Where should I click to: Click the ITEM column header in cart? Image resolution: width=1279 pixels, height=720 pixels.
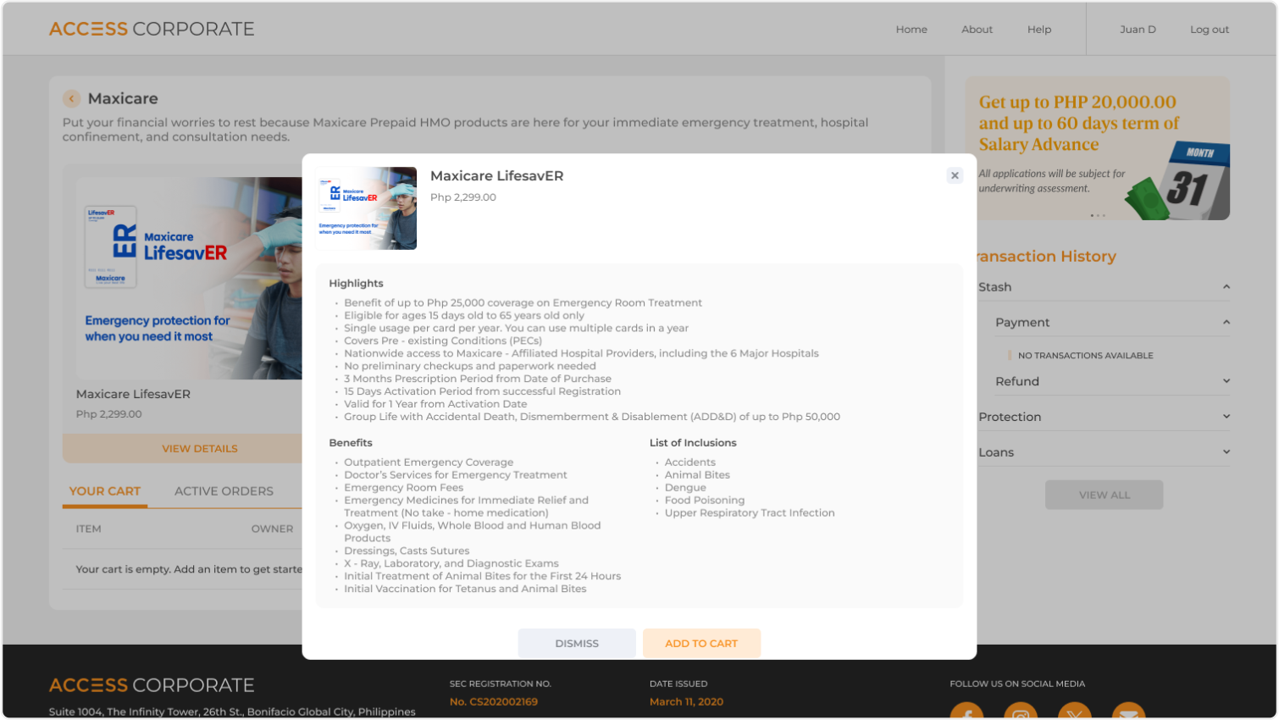point(89,529)
